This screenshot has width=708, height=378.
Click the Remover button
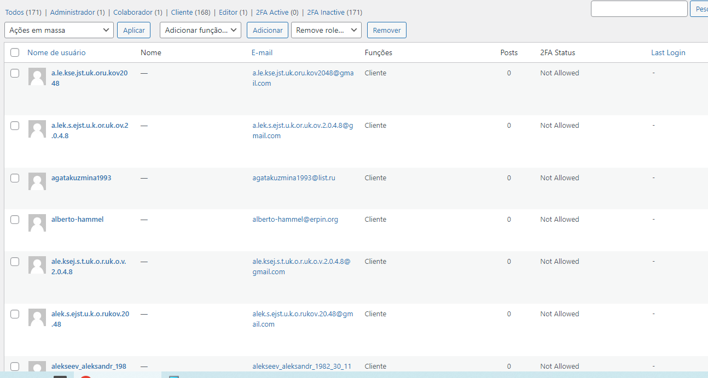[x=387, y=30]
